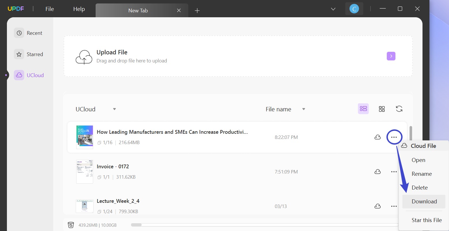Open the Help menu
449x231 pixels.
coord(79,9)
